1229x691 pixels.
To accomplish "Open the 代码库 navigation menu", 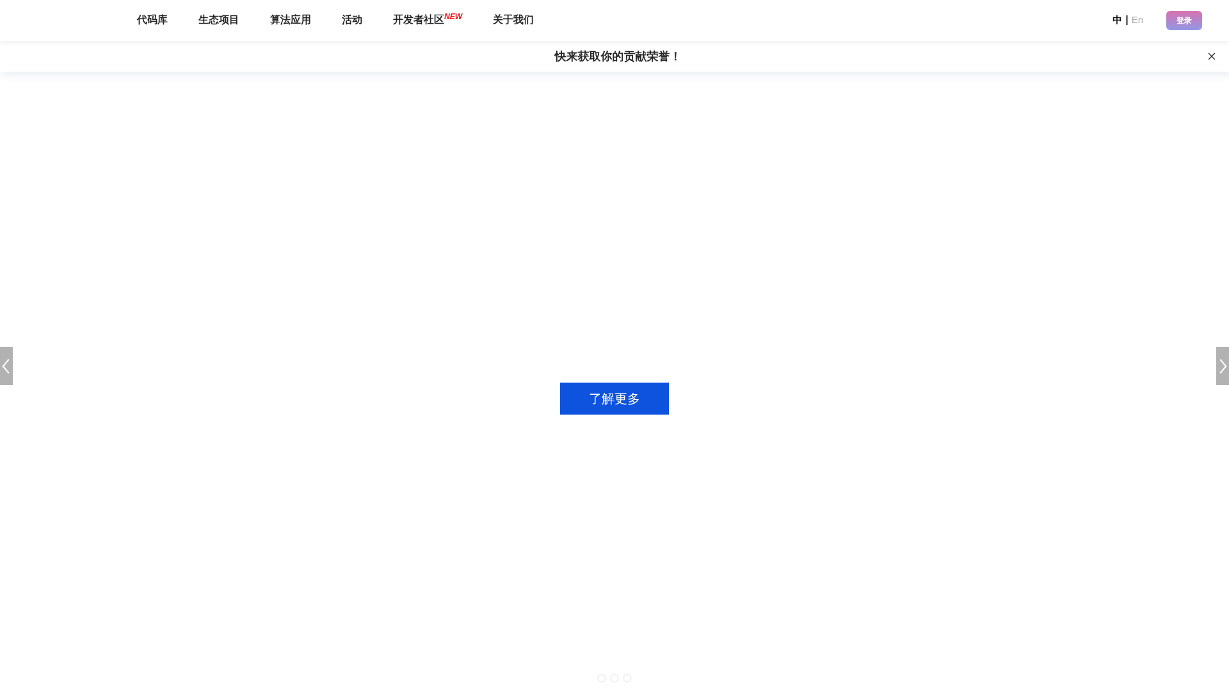I will click(152, 20).
